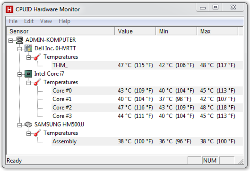
Task: Click the SAMSUNG HM500JJ hard drive icon
Action: coord(28,125)
